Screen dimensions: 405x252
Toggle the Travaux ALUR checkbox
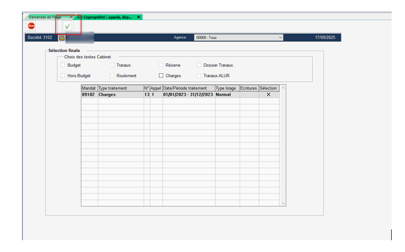point(199,75)
